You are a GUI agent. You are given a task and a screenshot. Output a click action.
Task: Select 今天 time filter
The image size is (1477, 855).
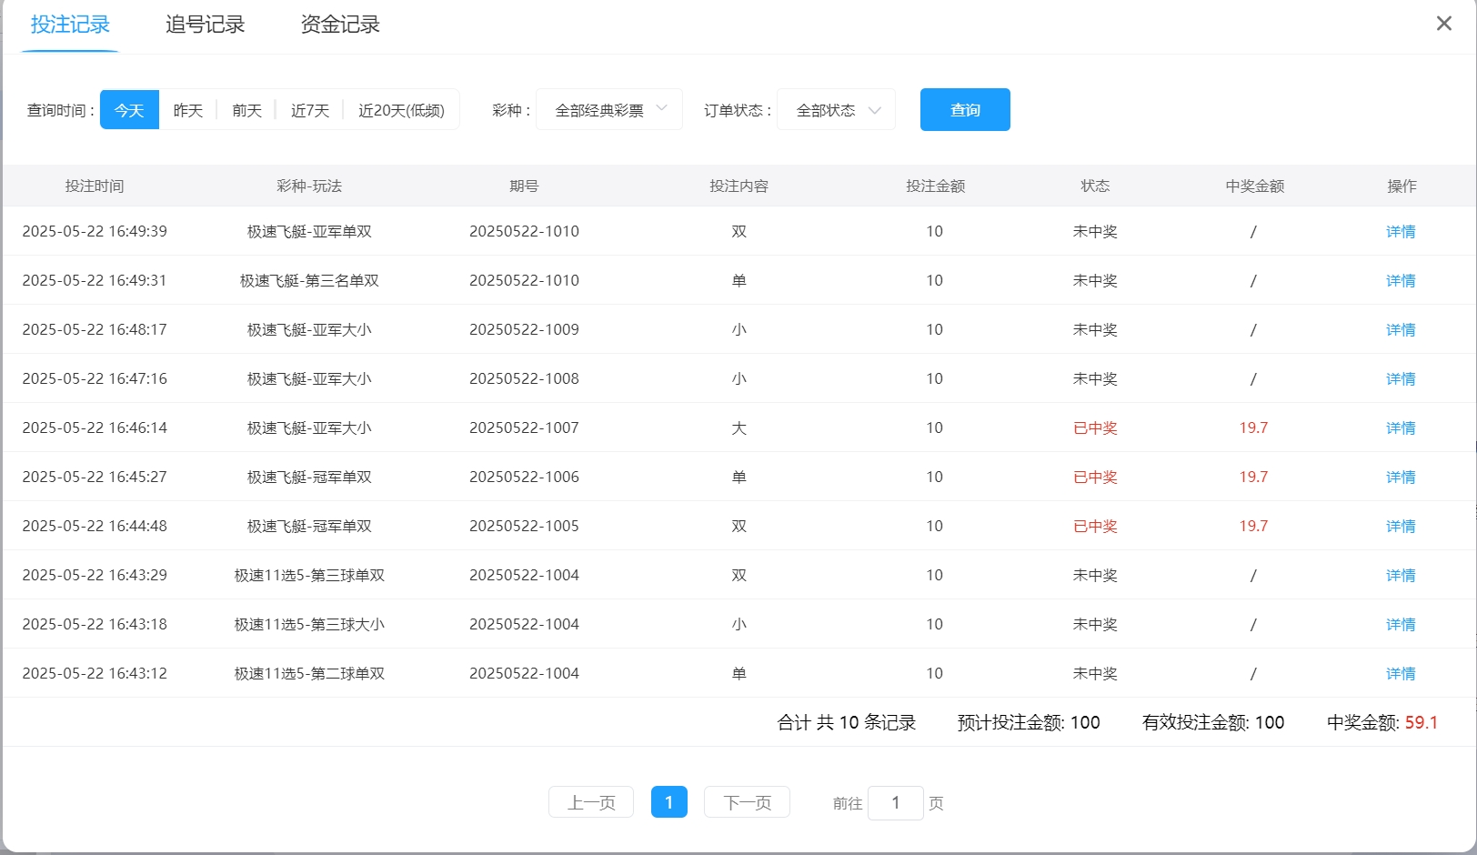(129, 110)
